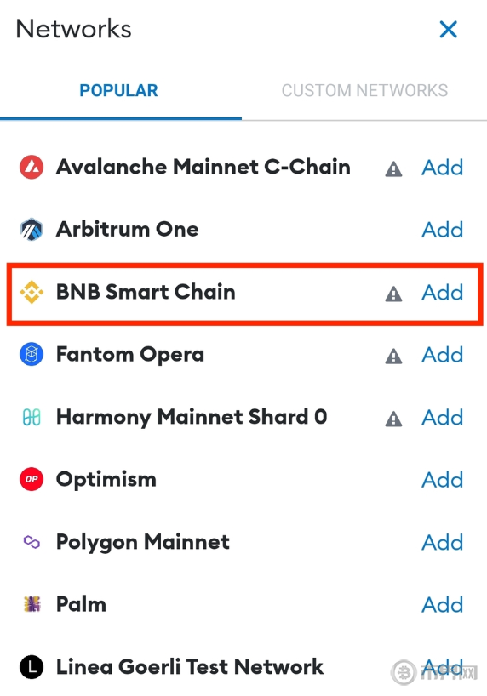Click warning triangle next to BNB Smart Chain
Viewport: 487px width, 696px height.
coord(393,294)
